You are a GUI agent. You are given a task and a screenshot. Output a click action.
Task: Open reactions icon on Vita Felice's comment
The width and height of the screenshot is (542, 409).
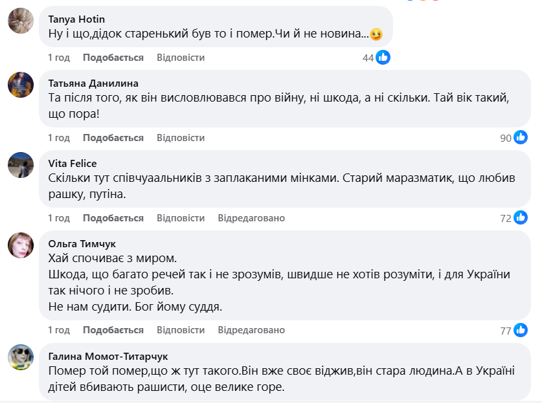pyautogui.click(x=521, y=218)
